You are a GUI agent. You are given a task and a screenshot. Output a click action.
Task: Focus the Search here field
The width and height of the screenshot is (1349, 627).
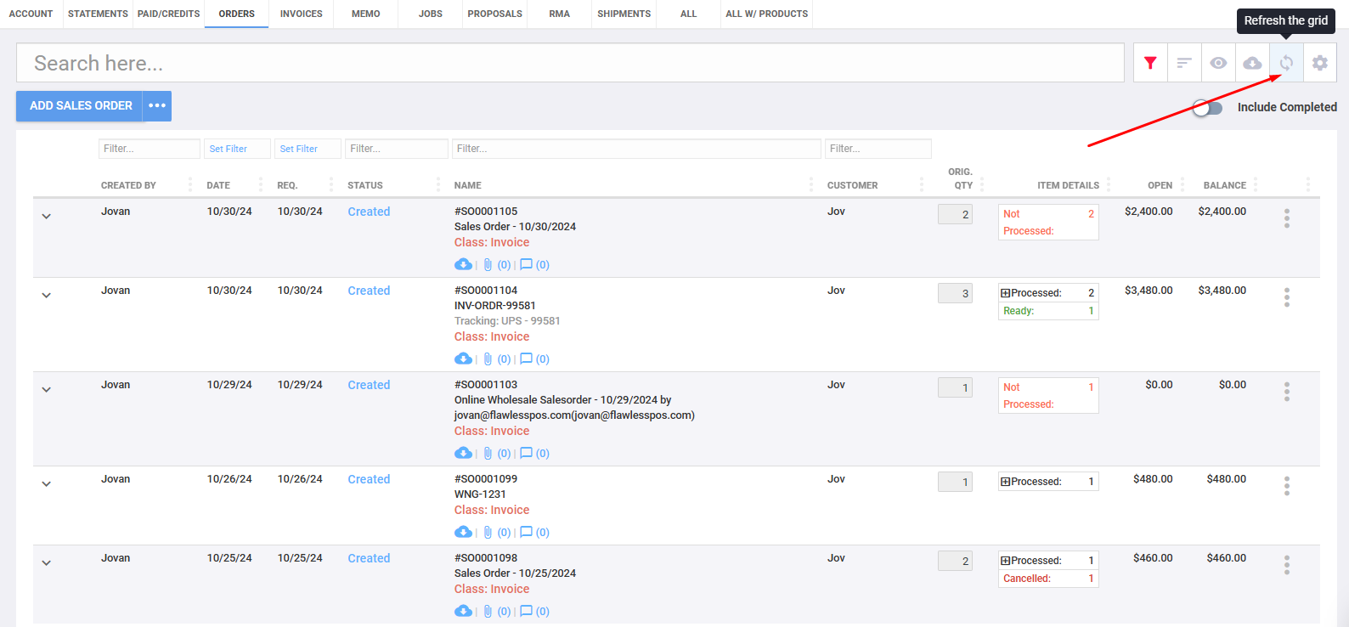pos(570,63)
